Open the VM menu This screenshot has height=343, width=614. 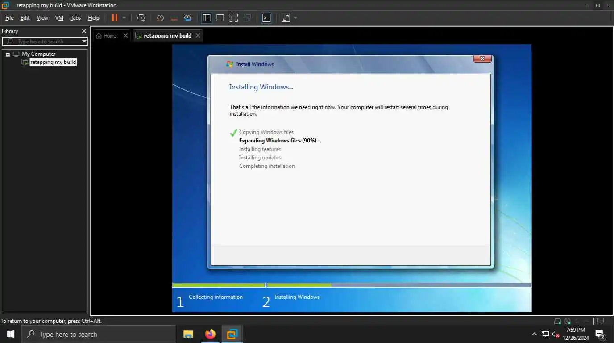[x=59, y=18]
